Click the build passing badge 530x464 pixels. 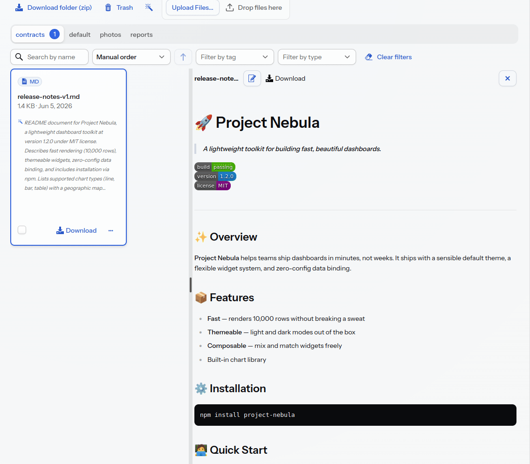[x=214, y=167]
